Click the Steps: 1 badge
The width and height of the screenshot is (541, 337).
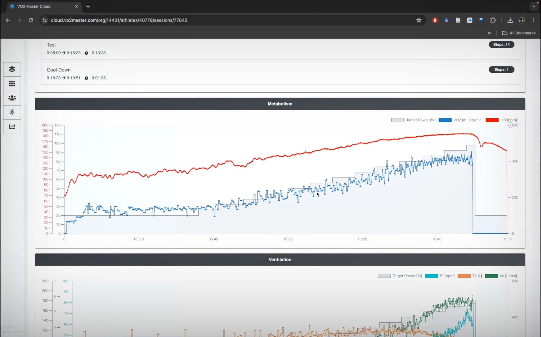coord(501,70)
